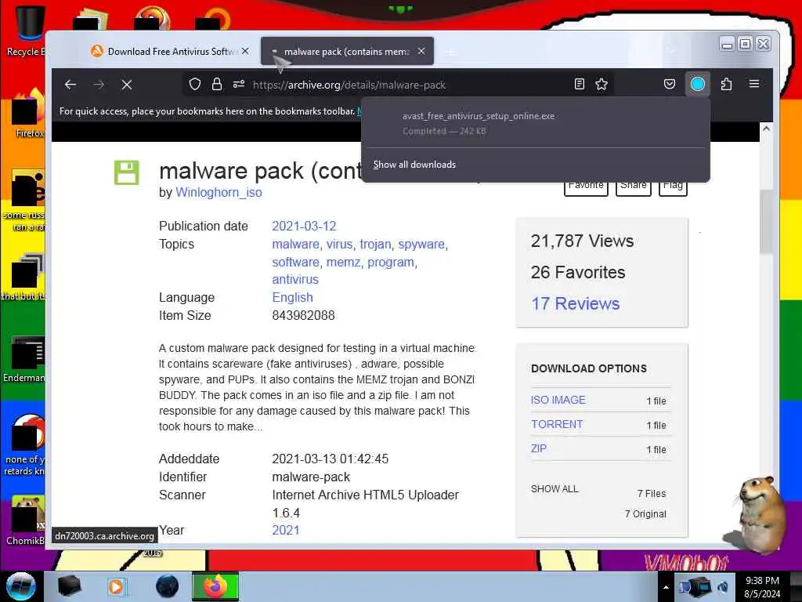Viewport: 802px width, 602px height.
Task: Stop loading the page with X button
Action: 127,85
